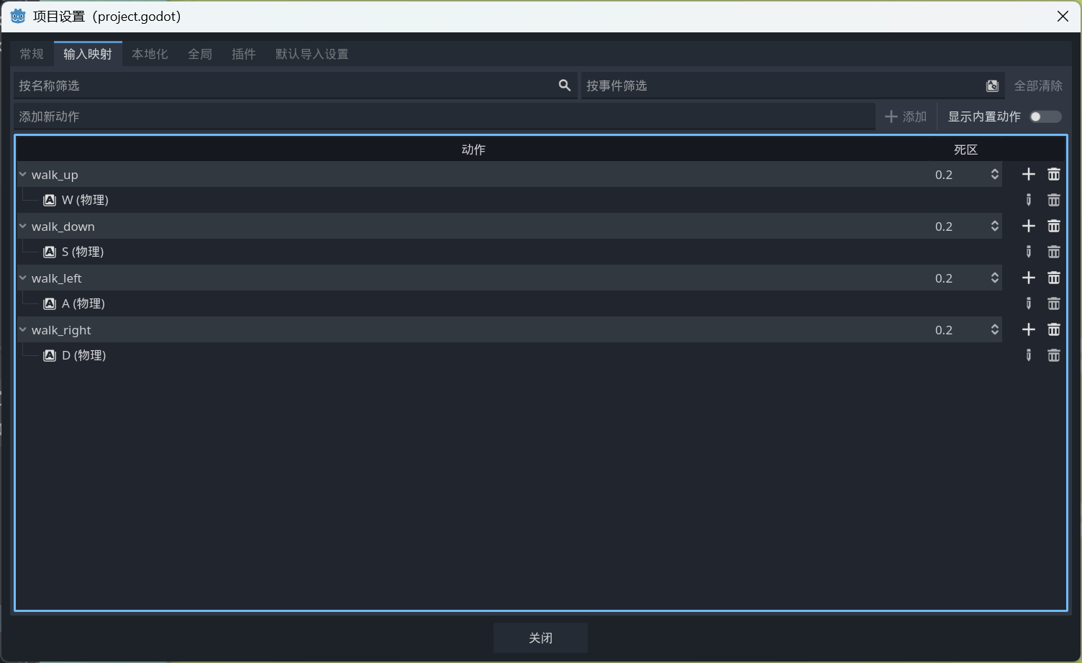Add event to walk_left action
The width and height of the screenshot is (1082, 663).
(x=1028, y=278)
